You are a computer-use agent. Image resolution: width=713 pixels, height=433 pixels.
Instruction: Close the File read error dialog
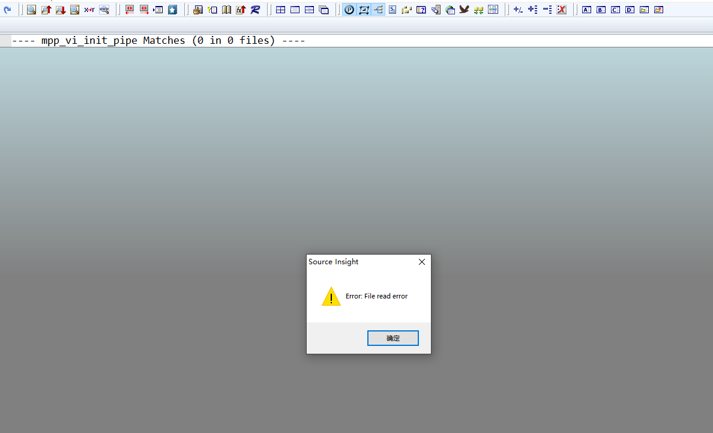[x=393, y=338]
